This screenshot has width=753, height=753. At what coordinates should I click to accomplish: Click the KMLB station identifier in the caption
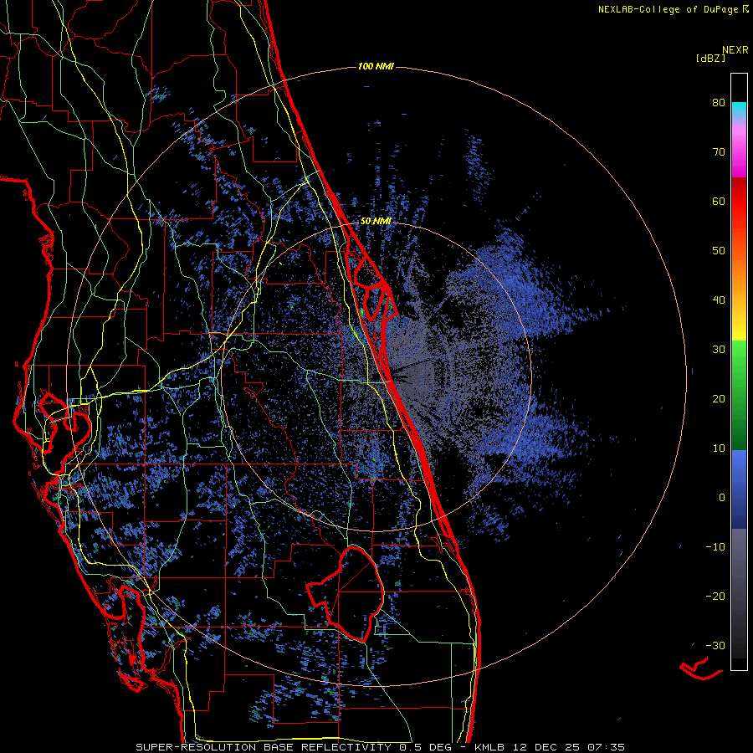coord(489,747)
